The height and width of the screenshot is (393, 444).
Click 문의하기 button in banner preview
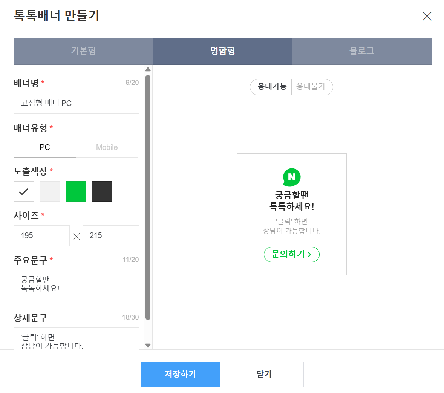tap(291, 254)
